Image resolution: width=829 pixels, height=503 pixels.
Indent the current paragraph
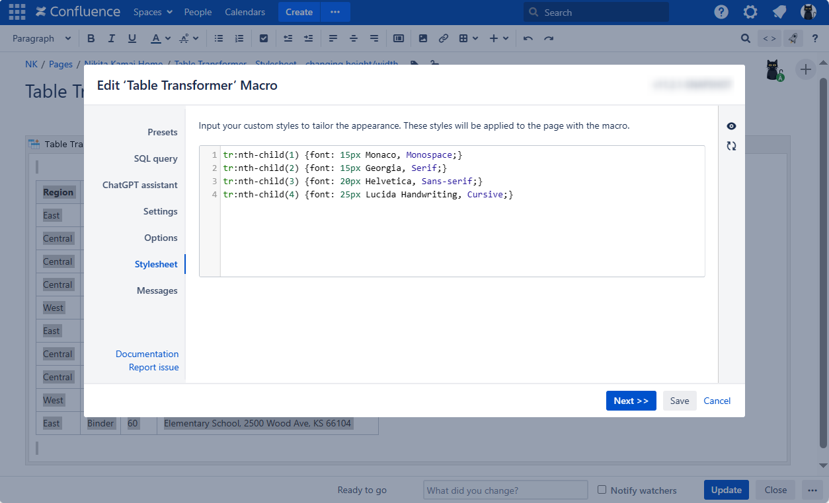(308, 38)
